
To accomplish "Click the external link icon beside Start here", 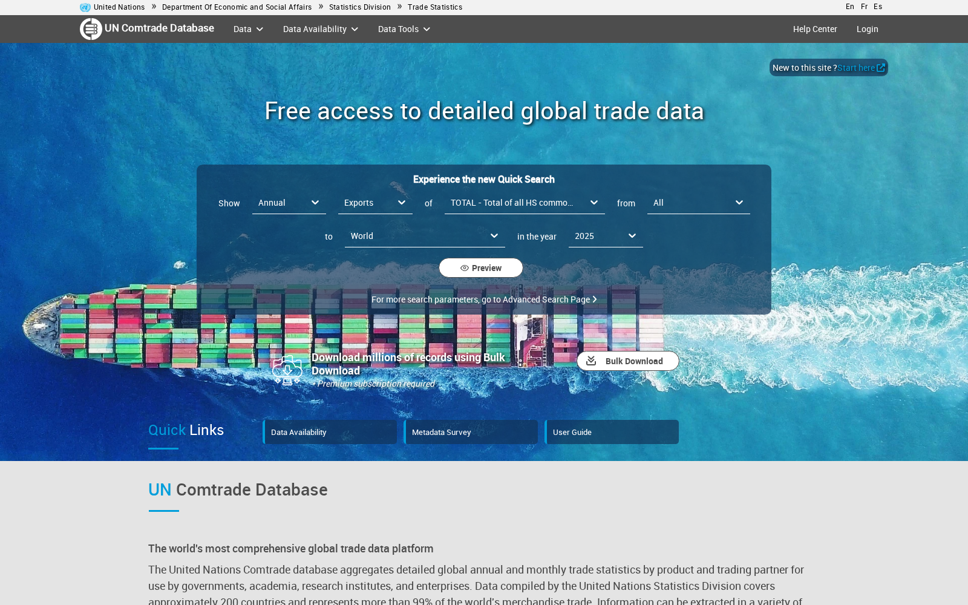I will [881, 68].
